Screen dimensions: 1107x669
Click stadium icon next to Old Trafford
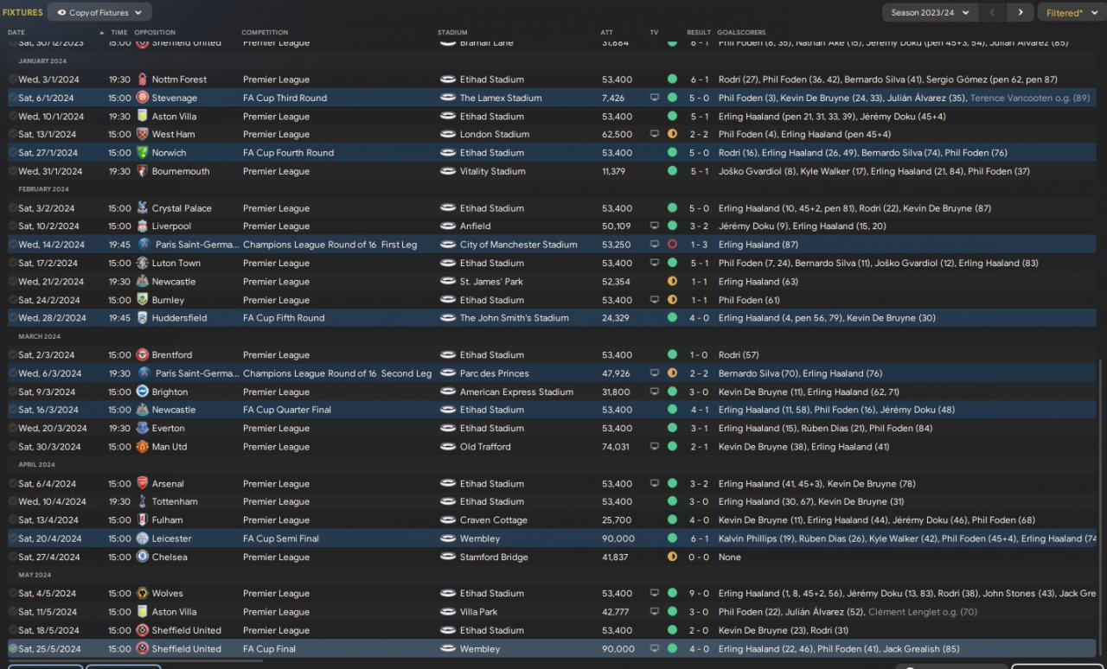[x=448, y=447]
